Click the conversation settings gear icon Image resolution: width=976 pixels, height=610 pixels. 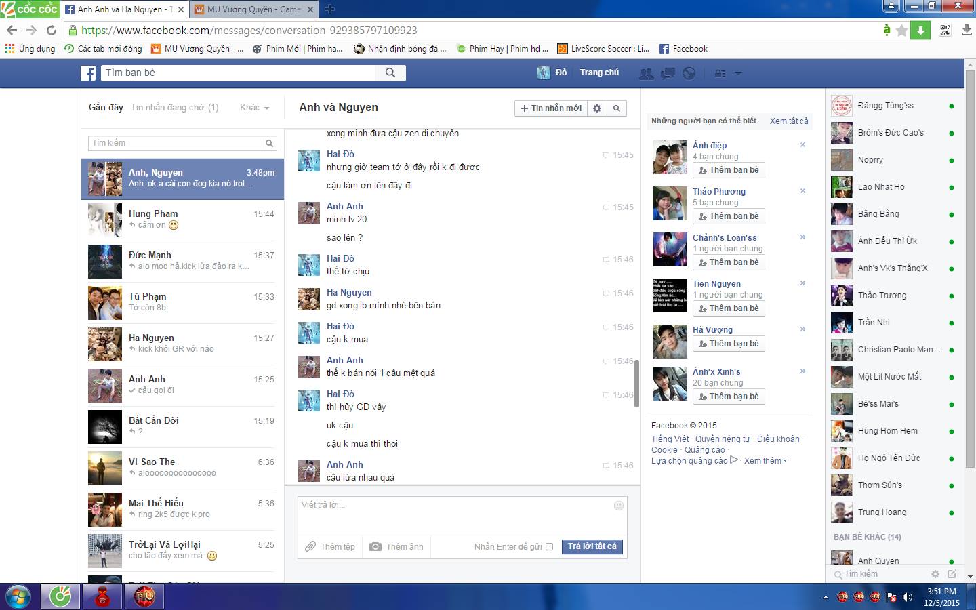pyautogui.click(x=597, y=108)
